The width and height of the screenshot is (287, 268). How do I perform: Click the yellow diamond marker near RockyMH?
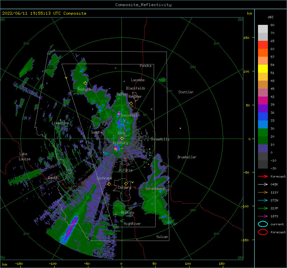85,83
